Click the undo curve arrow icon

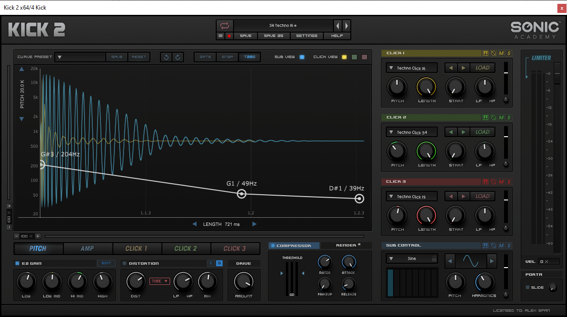coord(166,57)
